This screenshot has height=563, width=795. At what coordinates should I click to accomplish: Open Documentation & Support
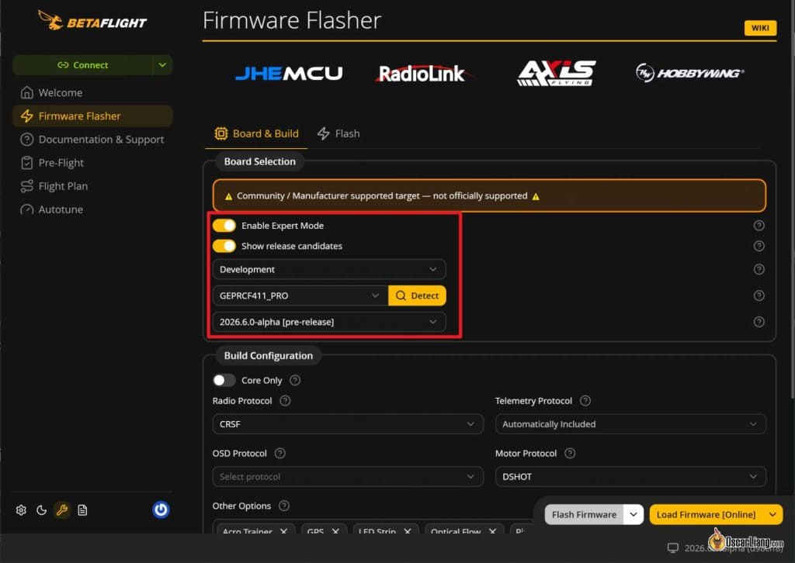(x=92, y=140)
